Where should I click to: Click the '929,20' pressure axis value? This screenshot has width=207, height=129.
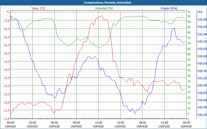[x=202, y=78]
